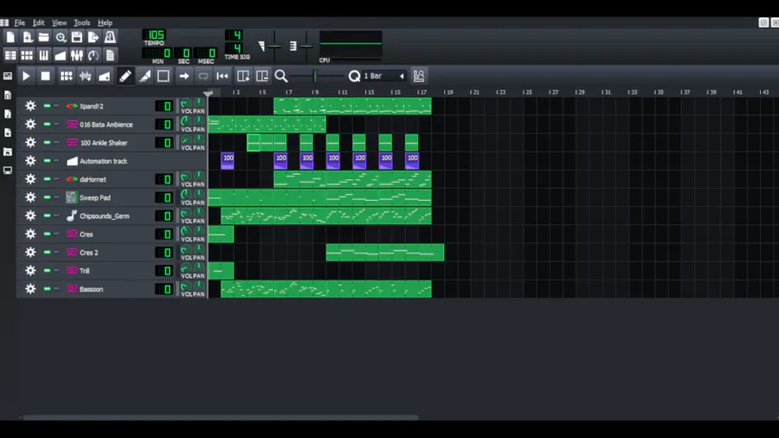Add a sample track
Viewport: 779px width, 438px height.
coord(86,76)
